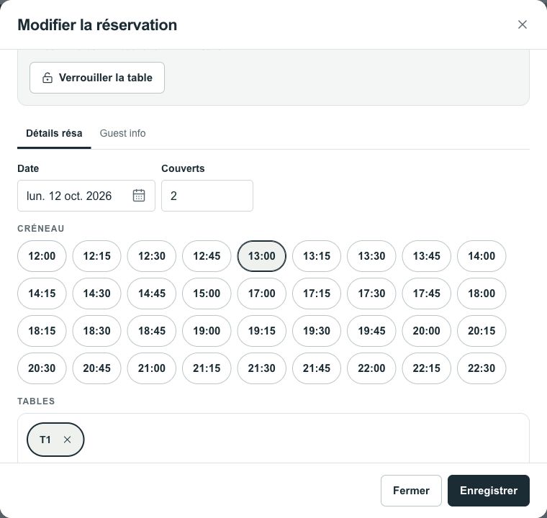Save changes with Enregistrer
Image resolution: width=547 pixels, height=518 pixels.
click(x=489, y=491)
